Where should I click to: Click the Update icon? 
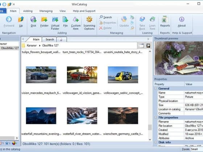pos(124,20)
